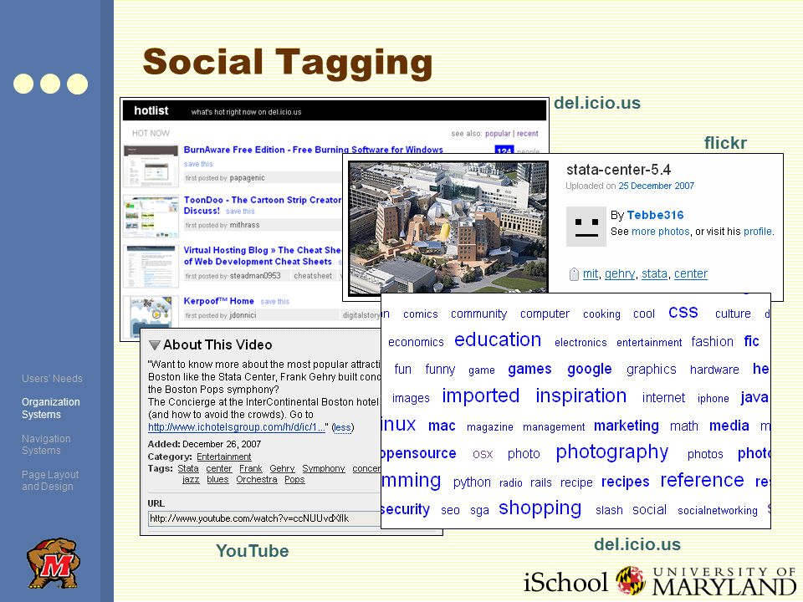Select the 'center' flickr tag
Screen dimensions: 803x602
coord(691,274)
